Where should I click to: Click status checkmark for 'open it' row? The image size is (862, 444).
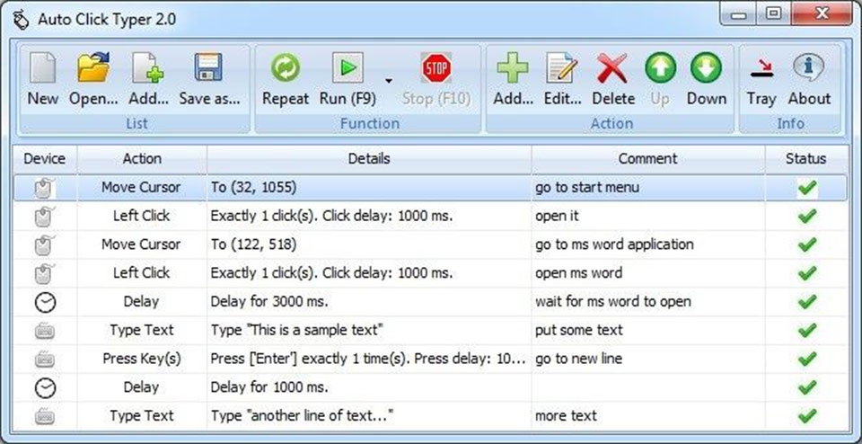[x=806, y=217]
